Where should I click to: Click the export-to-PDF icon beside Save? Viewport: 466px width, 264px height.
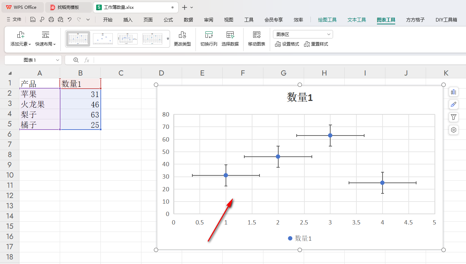[42, 20]
